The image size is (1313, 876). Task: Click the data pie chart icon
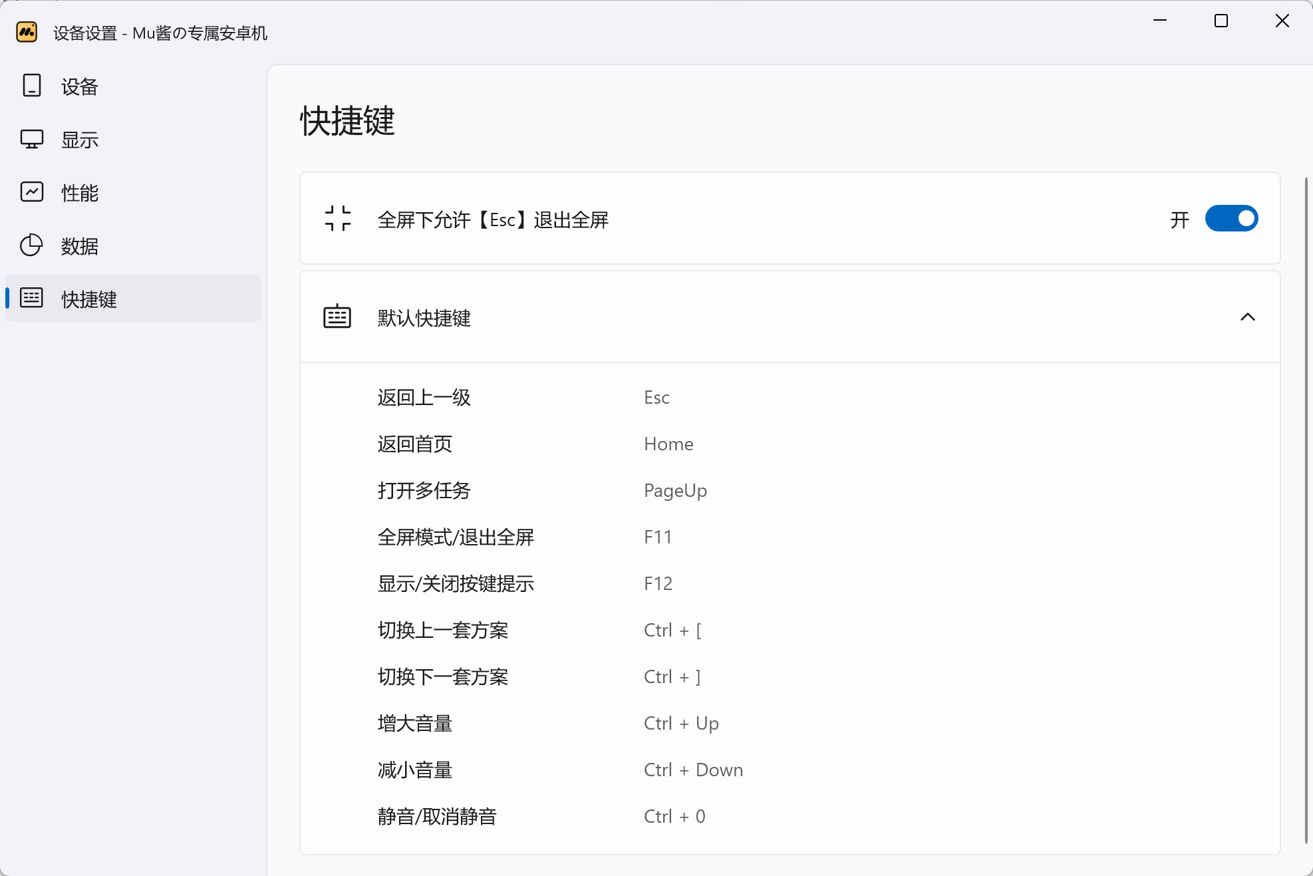[x=31, y=245]
